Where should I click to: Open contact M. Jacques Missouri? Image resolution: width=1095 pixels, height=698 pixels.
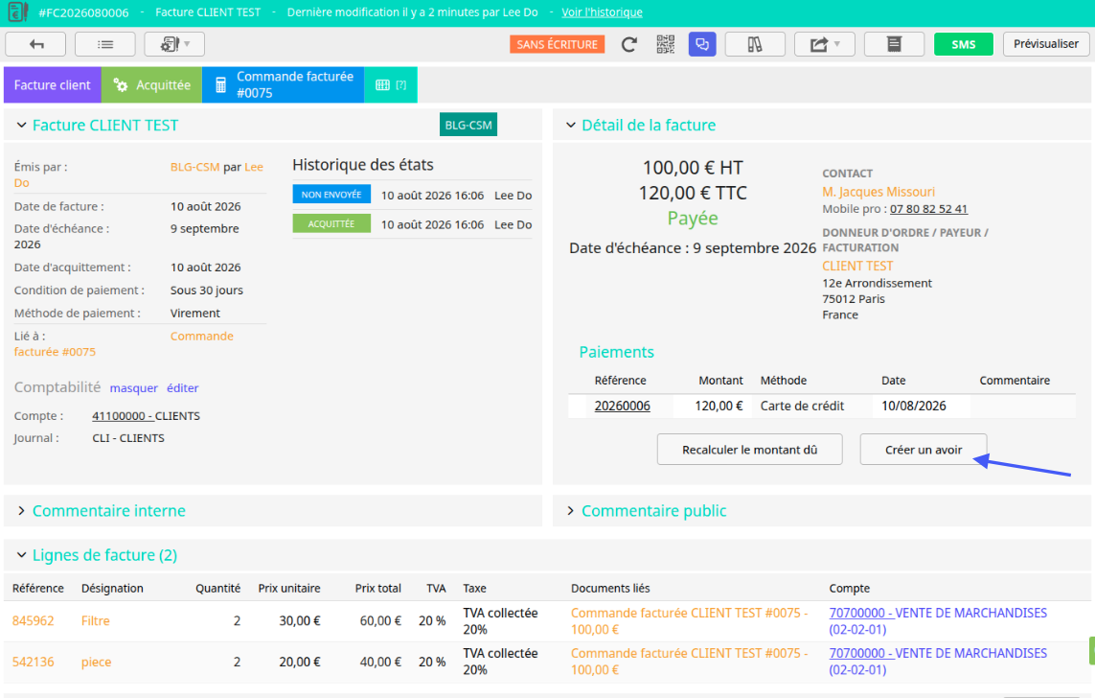pyautogui.click(x=878, y=192)
